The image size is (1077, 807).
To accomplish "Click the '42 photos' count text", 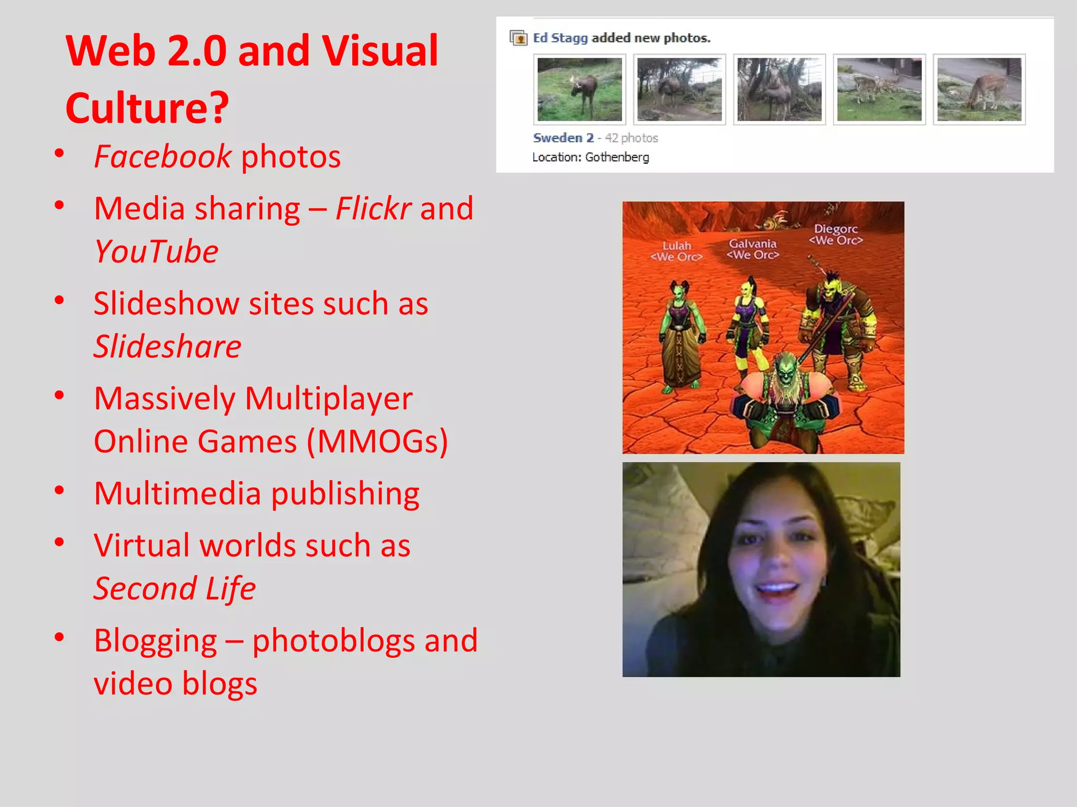I will coord(631,138).
